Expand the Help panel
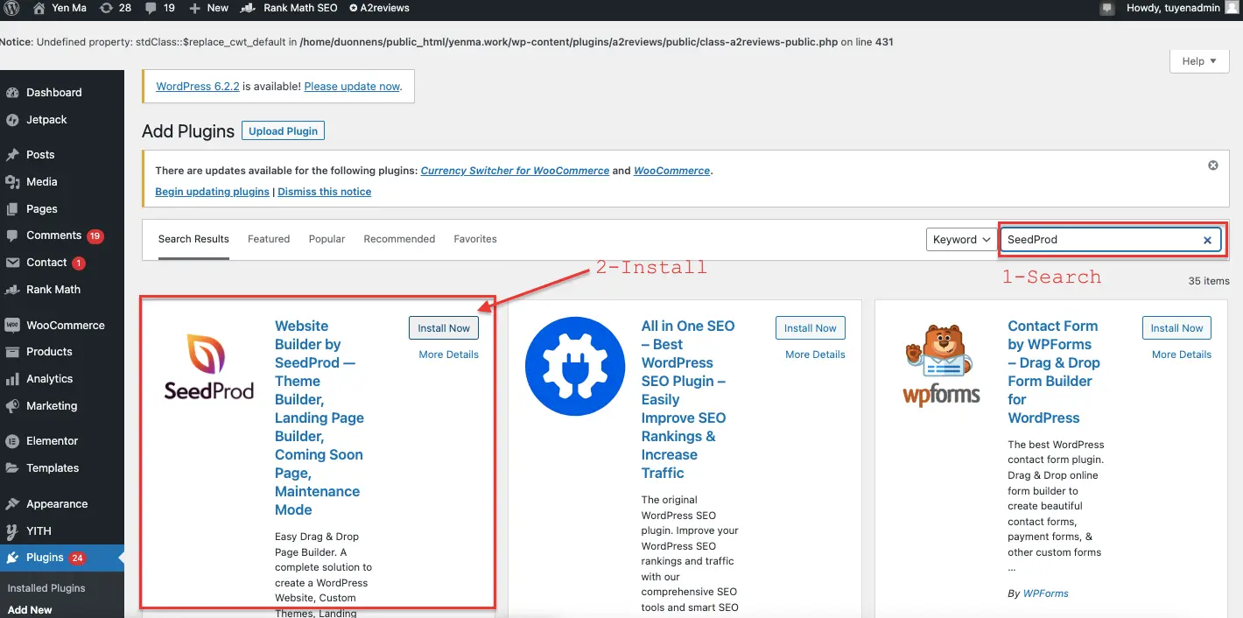The width and height of the screenshot is (1243, 618). pyautogui.click(x=1198, y=60)
